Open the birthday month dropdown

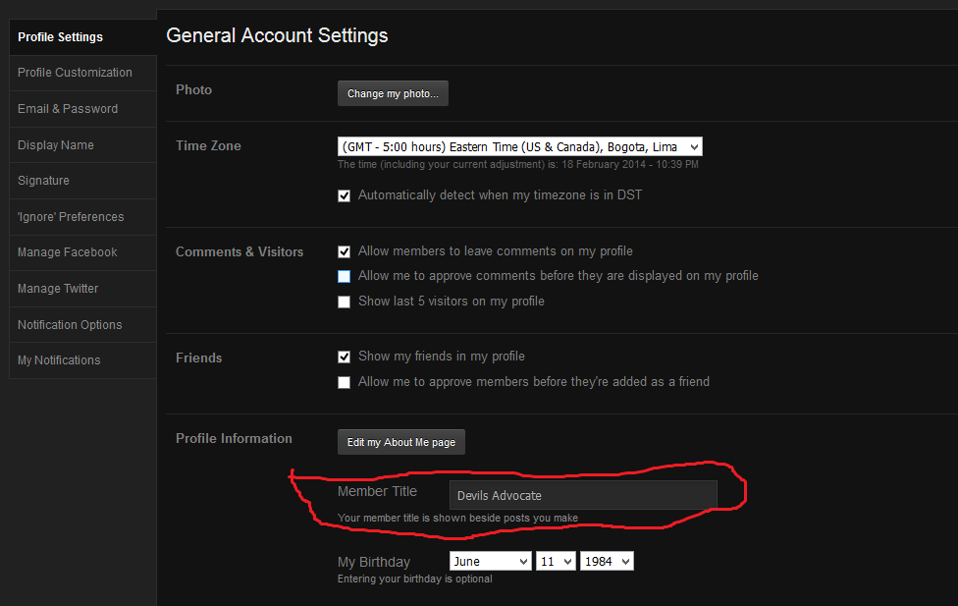(x=490, y=562)
